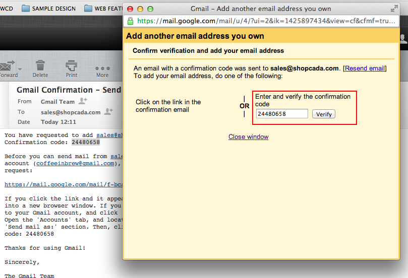Image resolution: width=408 pixels, height=278 pixels.
Task: Click the sender name Gmail Team
Action: (x=57, y=102)
